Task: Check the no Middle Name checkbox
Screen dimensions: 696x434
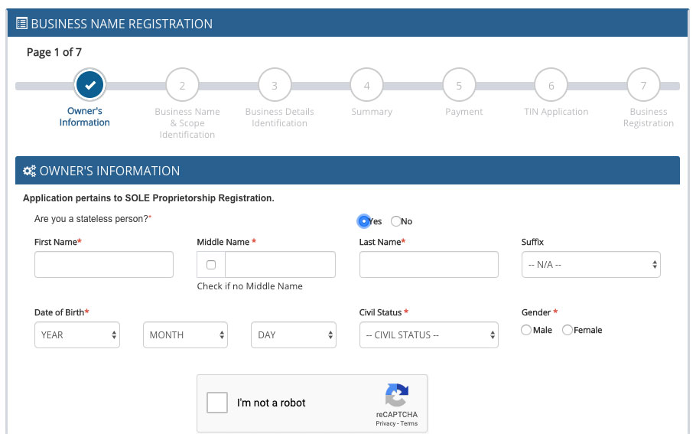Action: (211, 265)
